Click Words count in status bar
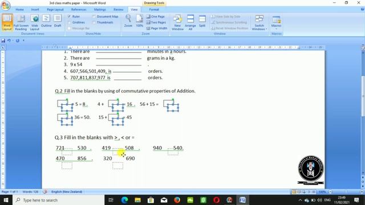This screenshot has height=205, width=365. click(30, 192)
